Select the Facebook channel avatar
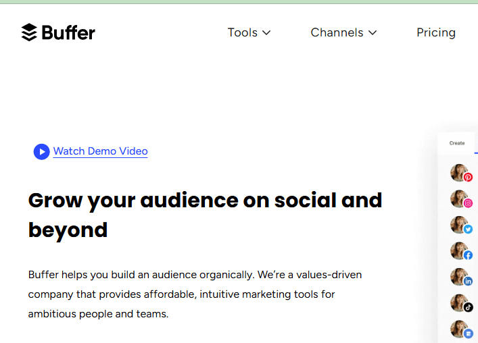The height and width of the screenshot is (343, 478). point(461,251)
